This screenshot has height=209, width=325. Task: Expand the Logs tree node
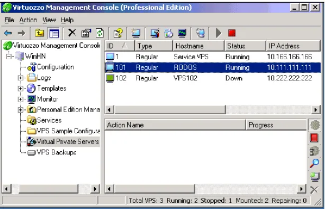[20, 78]
